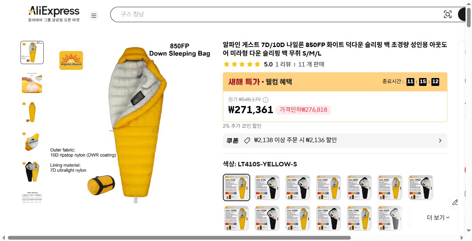
Task: Open coupon details chevron arrow
Action: click(x=440, y=140)
